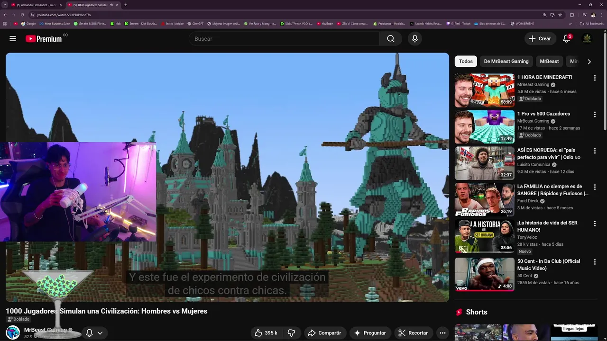The height and width of the screenshot is (341, 607).
Task: Select the De MrBeast Gaming chip
Action: coord(506,61)
